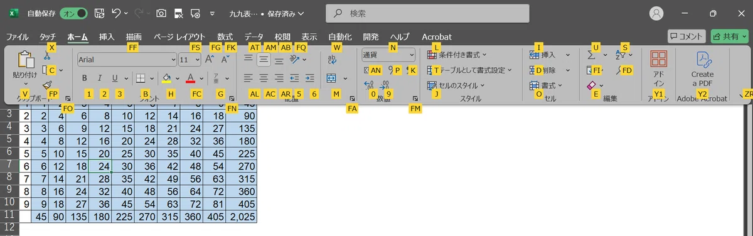The height and width of the screenshot is (236, 753).
Task: Select row header 7
Action: pyautogui.click(x=9, y=166)
